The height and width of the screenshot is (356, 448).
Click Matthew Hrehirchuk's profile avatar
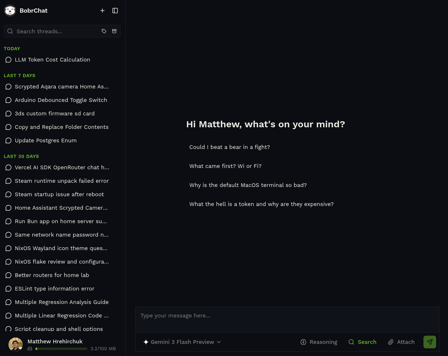(16, 344)
